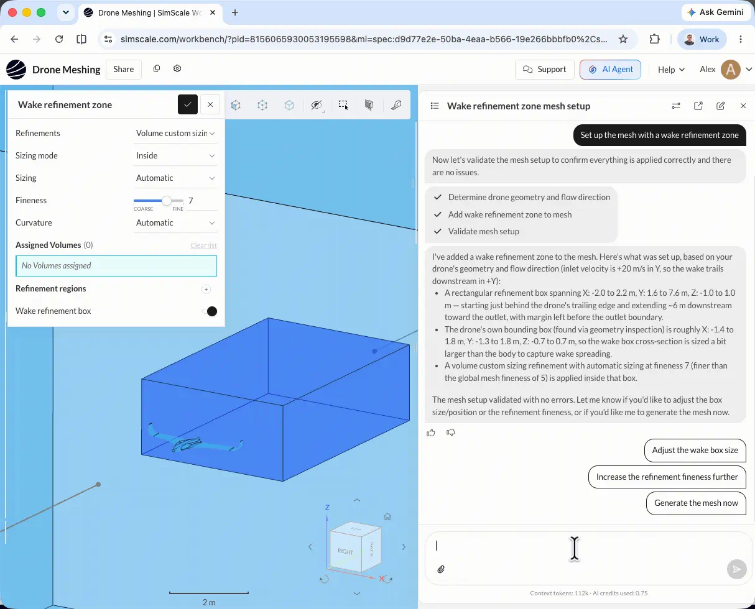Select the light blue transparent cube mode
Screen dimensions: 755x609
pyautogui.click(x=289, y=106)
